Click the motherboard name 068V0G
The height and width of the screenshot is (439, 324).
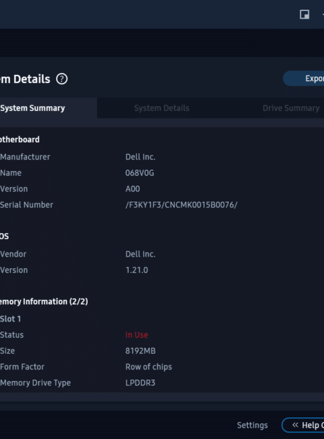pos(140,173)
